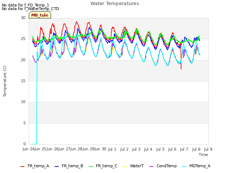Click the Jun 25 x-axis tick label
This screenshot has height=173, width=230.
click(41, 149)
